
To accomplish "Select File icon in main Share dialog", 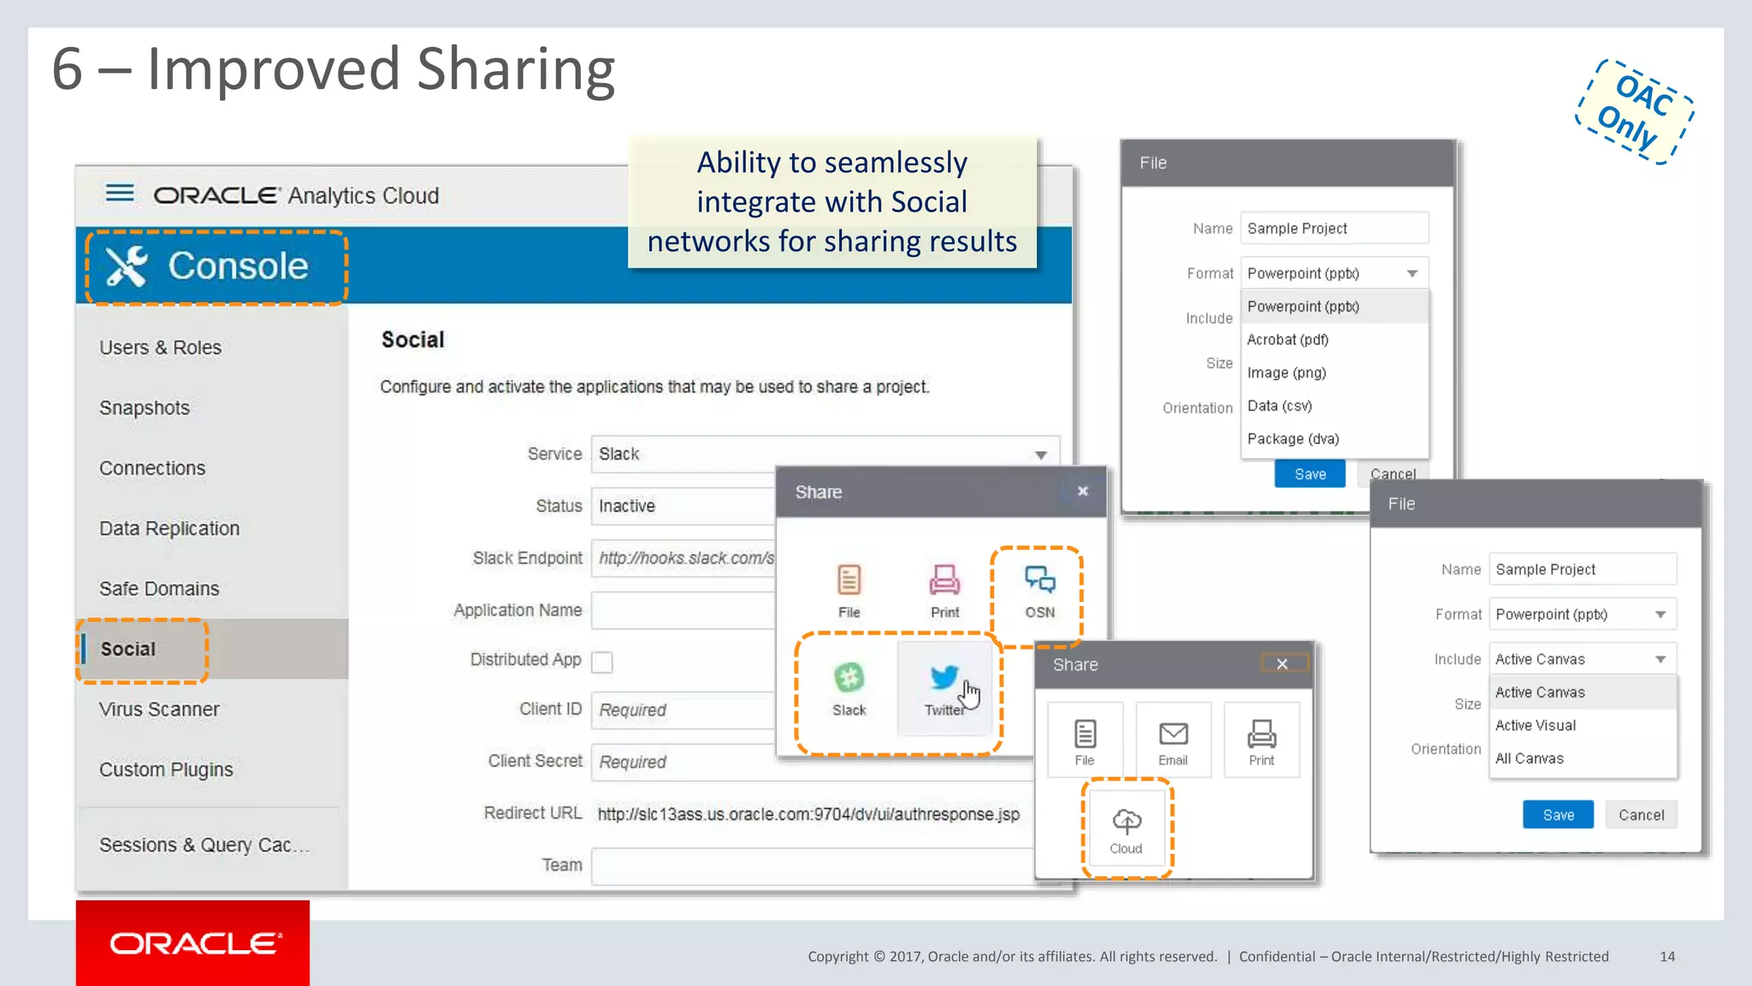I will pos(849,591).
